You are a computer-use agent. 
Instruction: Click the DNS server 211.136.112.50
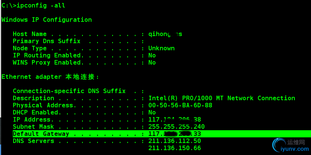coord(174,141)
